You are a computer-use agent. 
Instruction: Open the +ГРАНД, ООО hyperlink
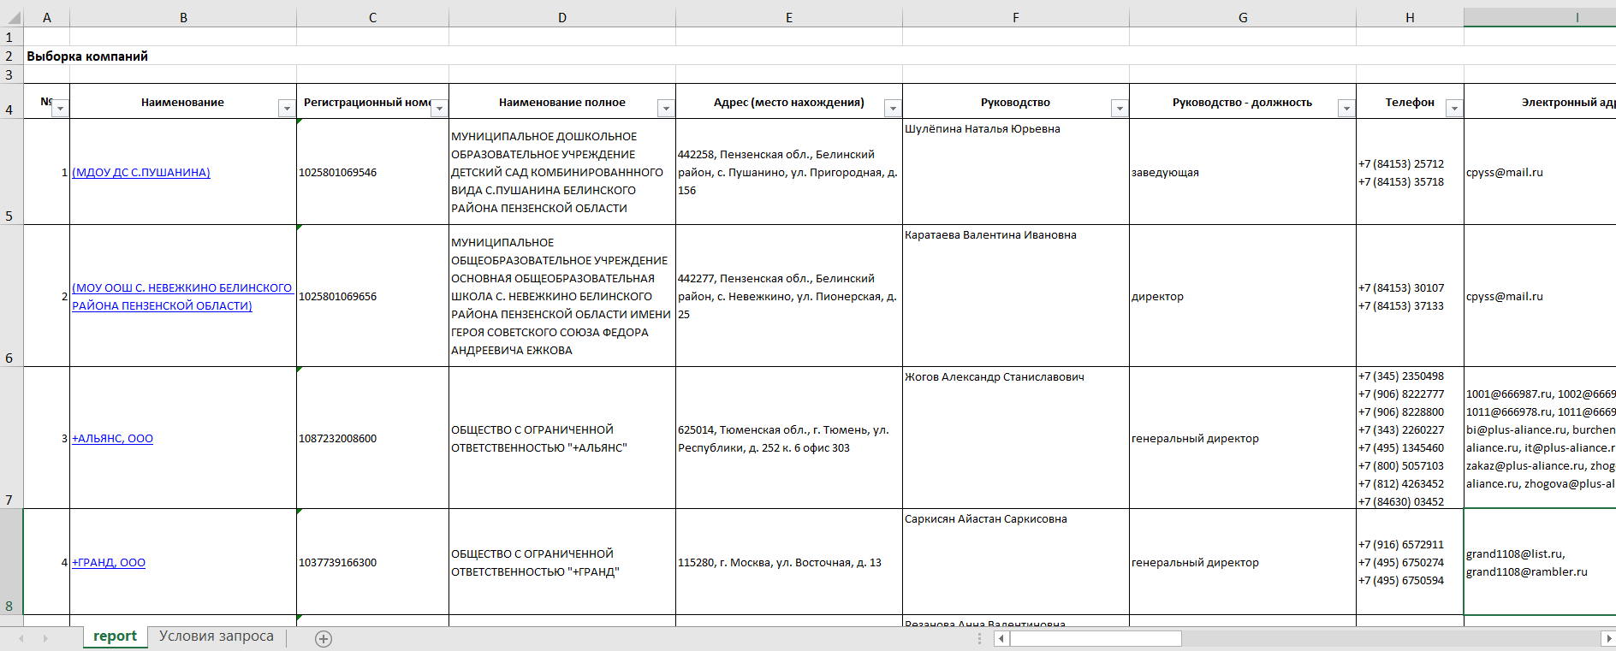point(109,563)
